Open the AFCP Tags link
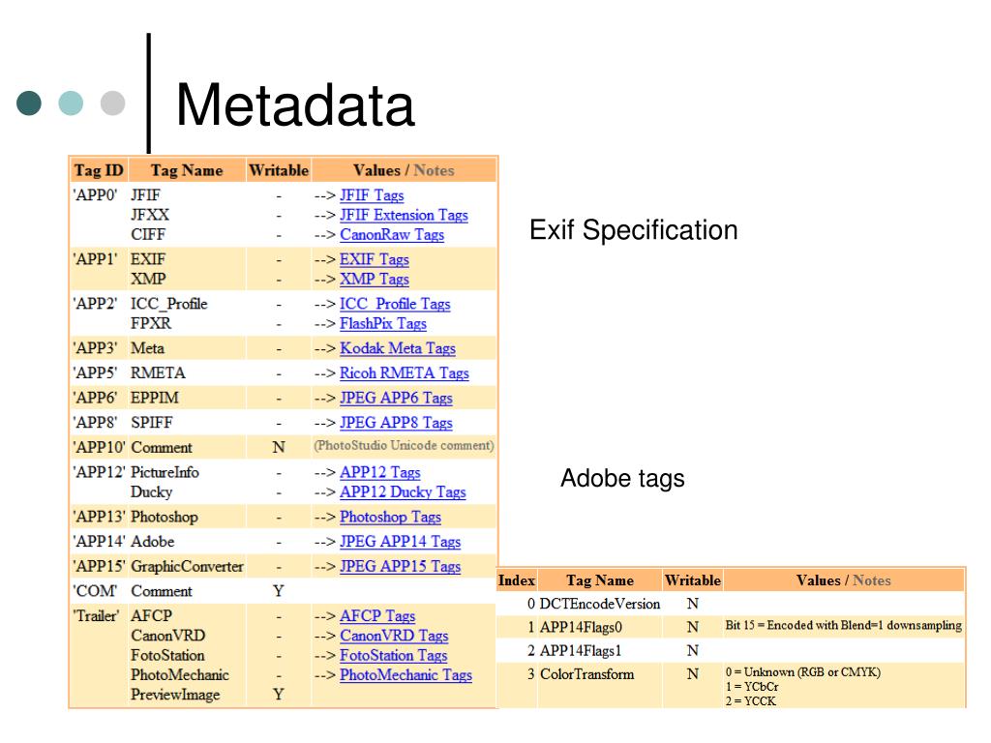The width and height of the screenshot is (991, 743). pyautogui.click(x=377, y=615)
